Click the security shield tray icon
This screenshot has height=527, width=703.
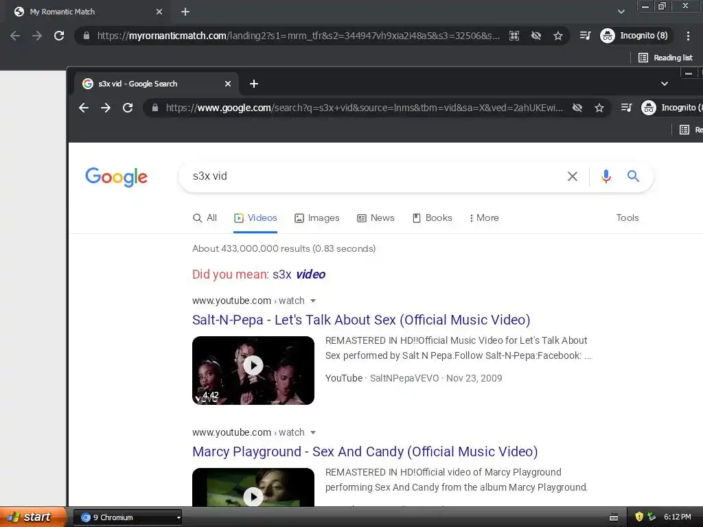coord(639,517)
